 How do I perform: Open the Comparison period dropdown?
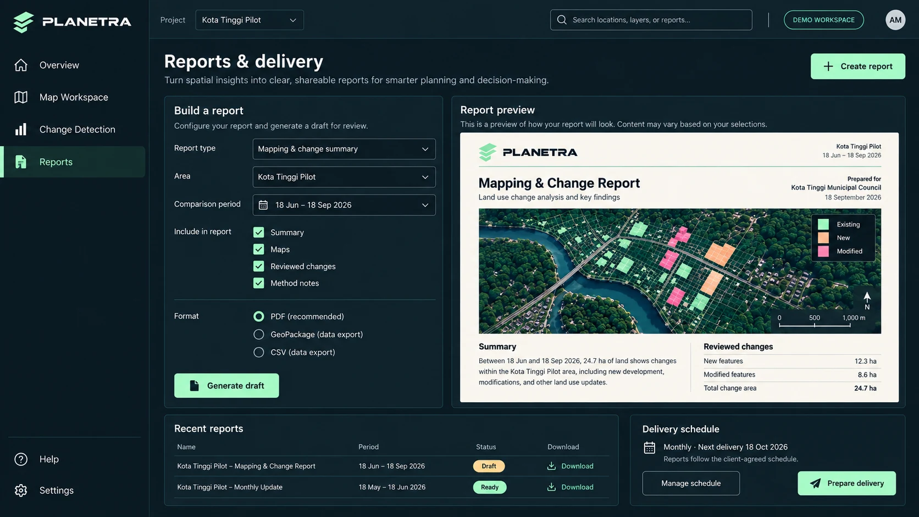tap(344, 205)
